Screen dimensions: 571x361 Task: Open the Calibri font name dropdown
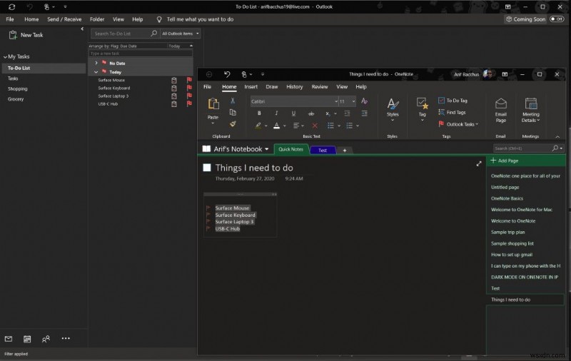tap(335, 102)
